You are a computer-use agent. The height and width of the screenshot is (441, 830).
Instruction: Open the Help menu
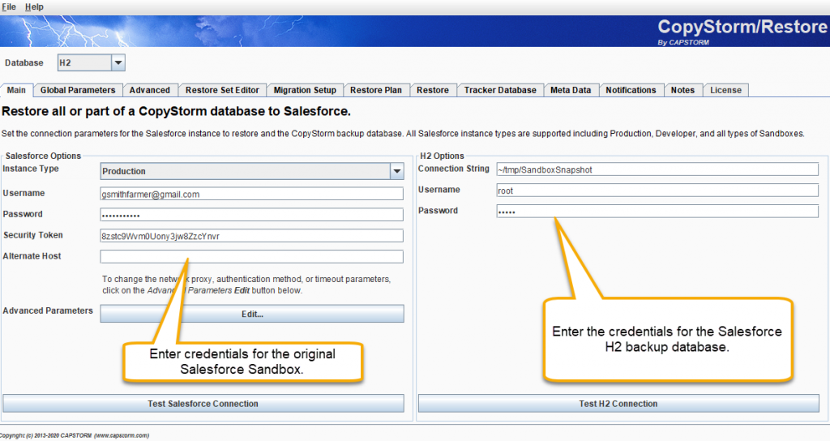pos(34,6)
